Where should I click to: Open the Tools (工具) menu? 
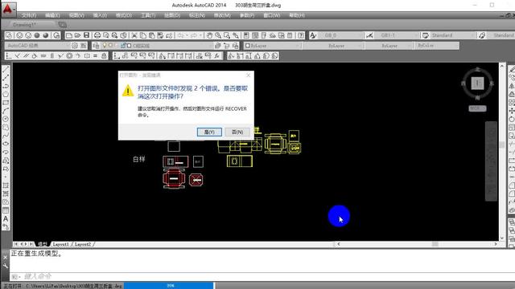tap(148, 15)
